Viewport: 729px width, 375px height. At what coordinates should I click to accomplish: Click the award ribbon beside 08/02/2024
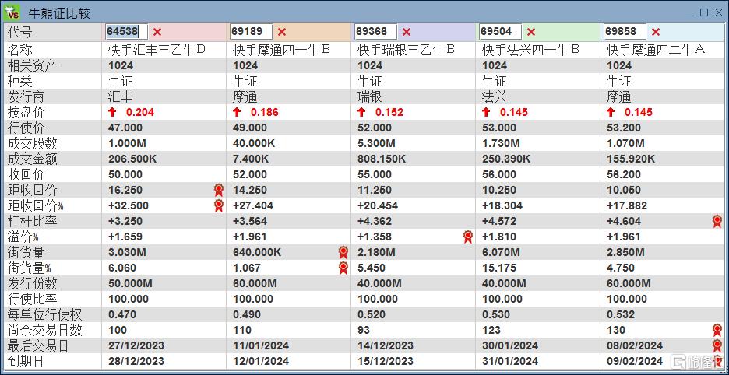(717, 345)
